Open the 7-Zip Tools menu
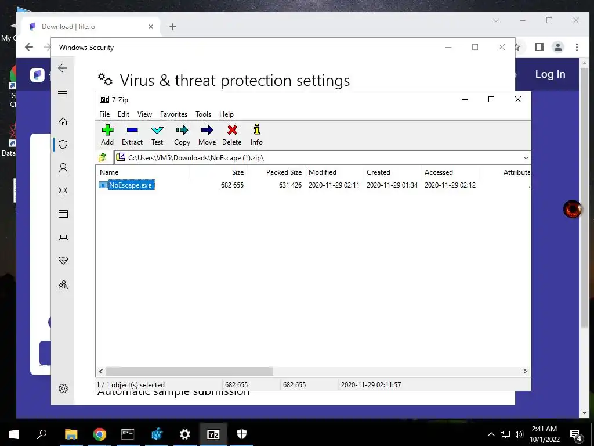The image size is (594, 446). click(204, 114)
